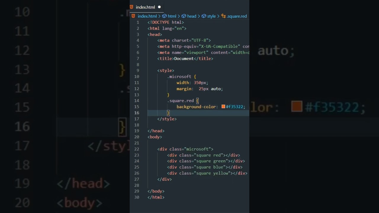Click the cube icon before html breadcrumb

pyautogui.click(x=164, y=16)
